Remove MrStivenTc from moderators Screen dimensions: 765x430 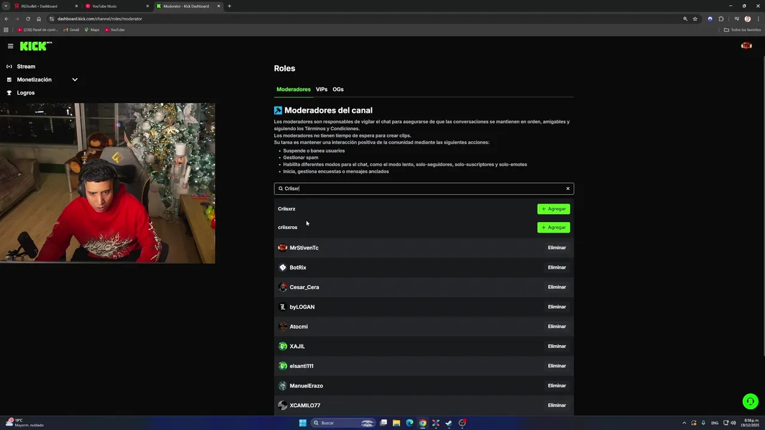(x=556, y=248)
